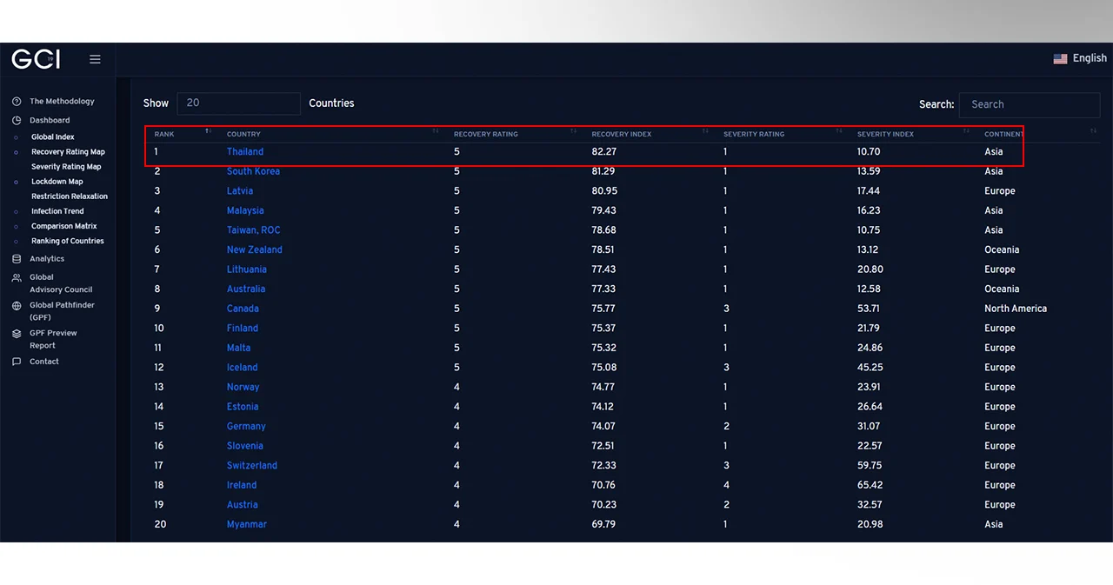Viewport: 1113px width, 585px height.
Task: Open GPF Preview Report
Action: [x=53, y=339]
